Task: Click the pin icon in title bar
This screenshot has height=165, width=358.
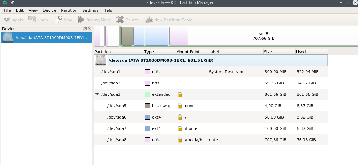Action: 12,2
